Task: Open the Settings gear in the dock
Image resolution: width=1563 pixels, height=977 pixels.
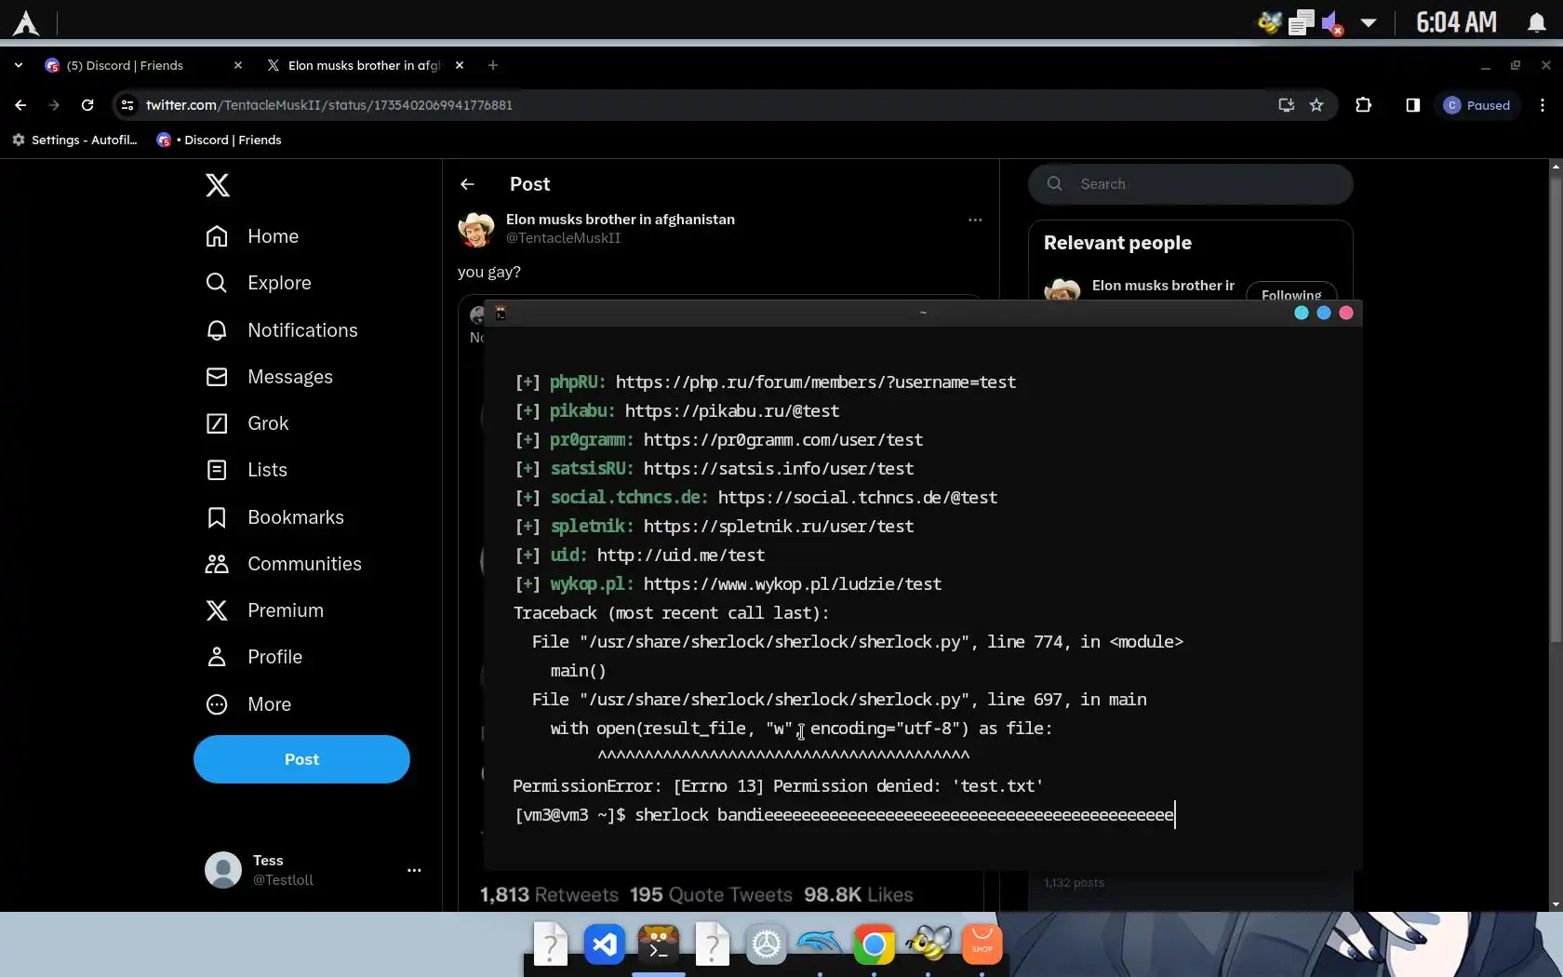Action: coord(767,945)
